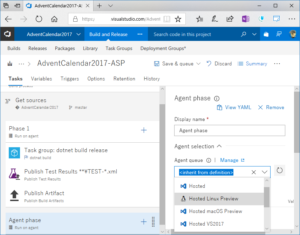Screen dimensions: 300x235
Task: Select Hosted Linux Preview queue
Action: [x=219, y=199]
